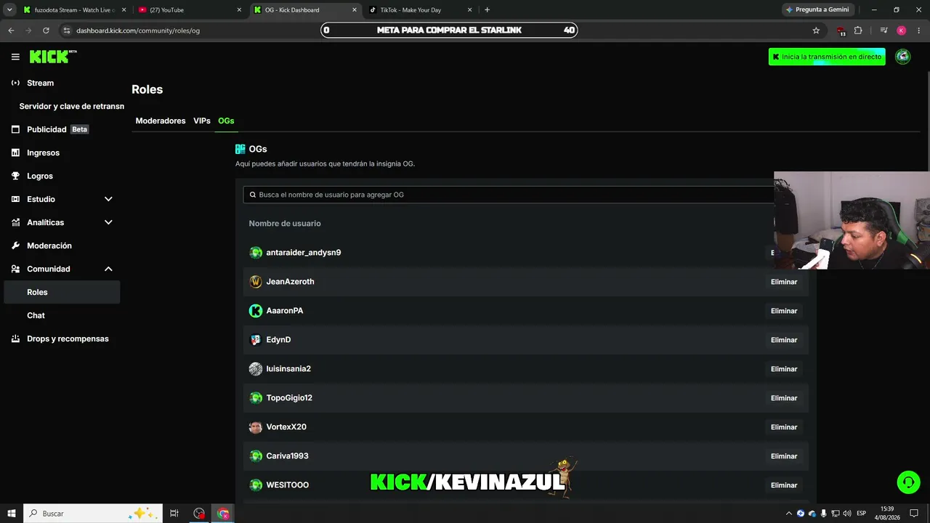Go back to the previous page
This screenshot has height=523, width=930.
pyautogui.click(x=11, y=31)
